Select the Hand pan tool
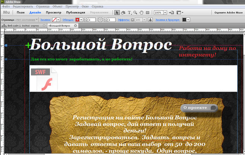 tap(141, 13)
